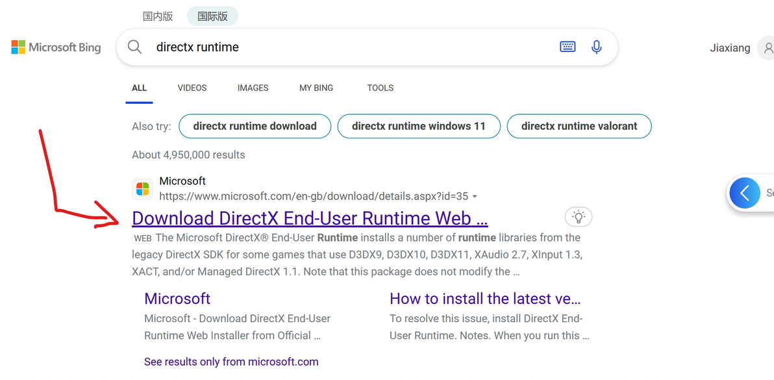Start voice search with microphone icon

[596, 47]
